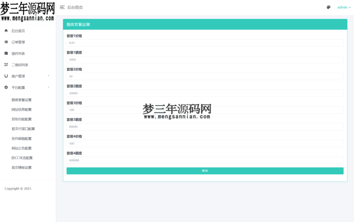Viewport: 354px width, 222px height.
Task: Go to 首页模板设置 submenu
Action: (x=21, y=168)
